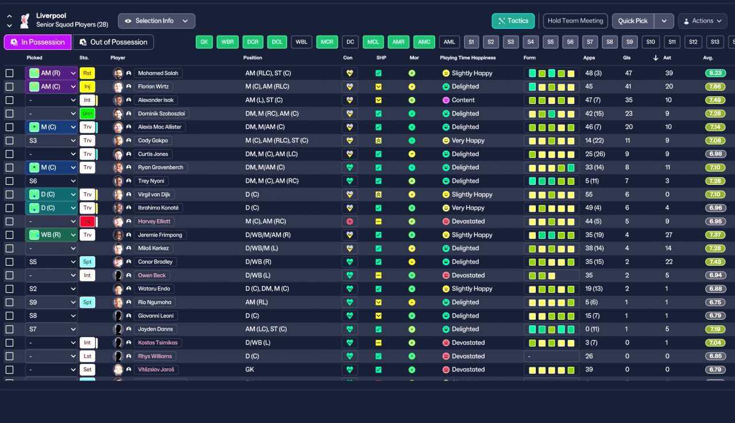Select the GK position chip
Screen dimensions: 735x423
(x=204, y=42)
